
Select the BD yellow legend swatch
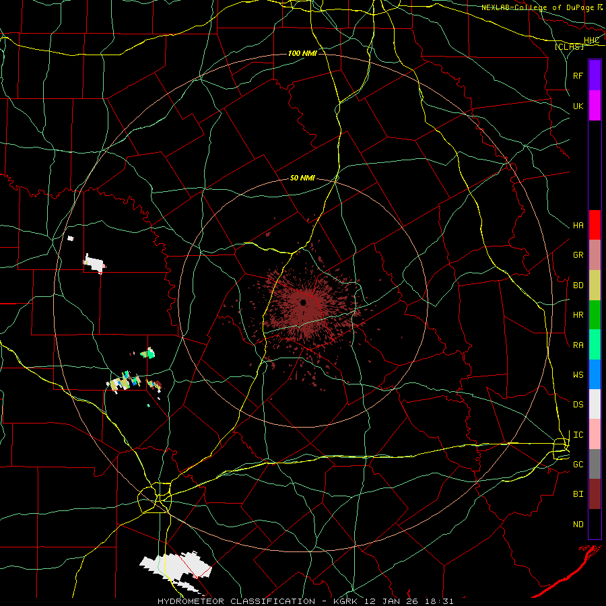[x=595, y=285]
